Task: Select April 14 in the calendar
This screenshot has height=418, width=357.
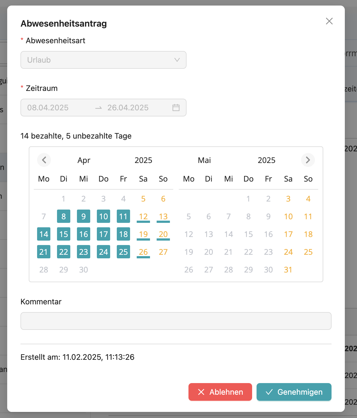Action: coord(44,234)
